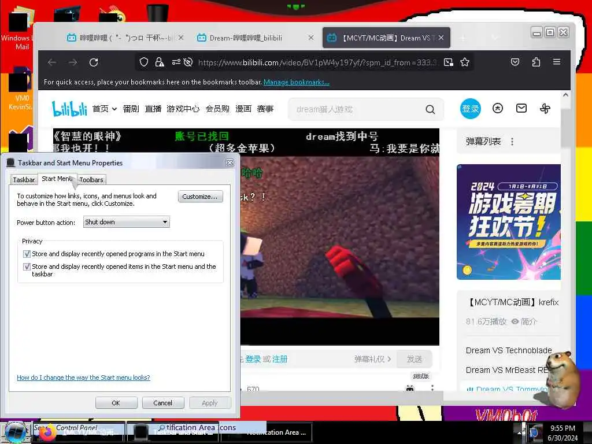Click the taskbar clock showing 9:55 PM

click(562, 432)
